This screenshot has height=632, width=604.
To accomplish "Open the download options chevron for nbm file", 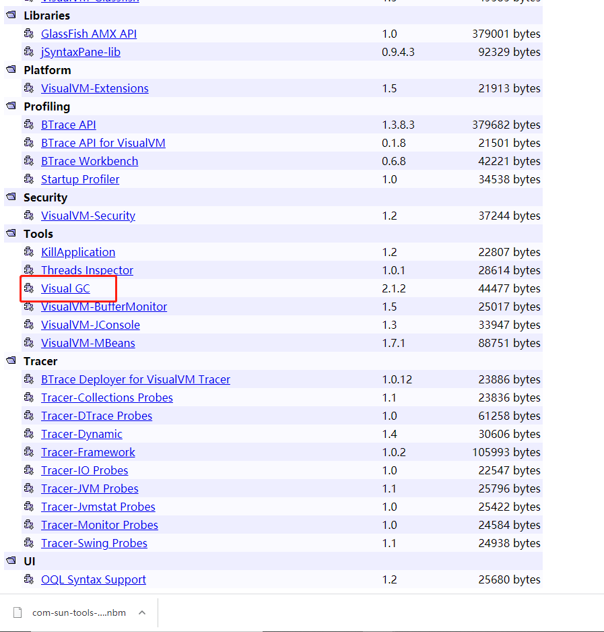I will pyautogui.click(x=142, y=612).
